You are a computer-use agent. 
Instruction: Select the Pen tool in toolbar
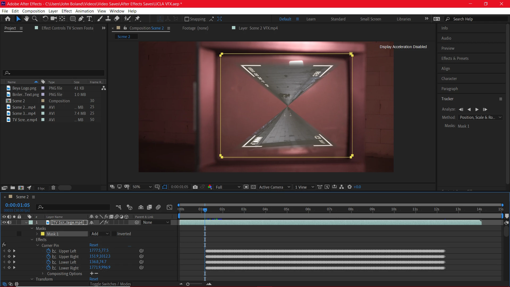coord(81,19)
